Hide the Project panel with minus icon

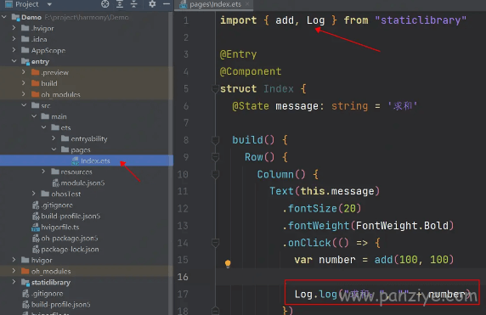pos(167,4)
